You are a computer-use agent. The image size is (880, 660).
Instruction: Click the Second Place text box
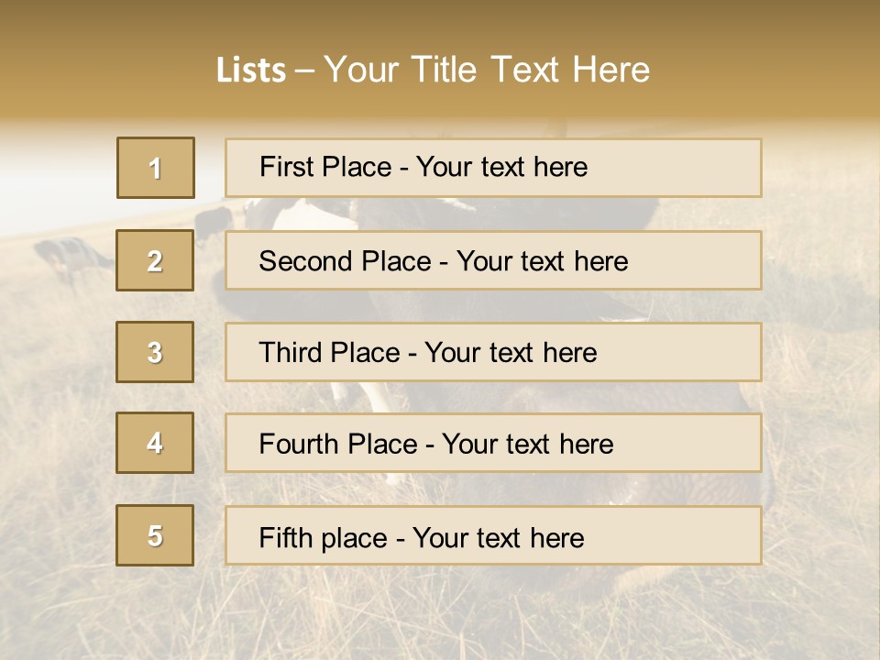493,260
